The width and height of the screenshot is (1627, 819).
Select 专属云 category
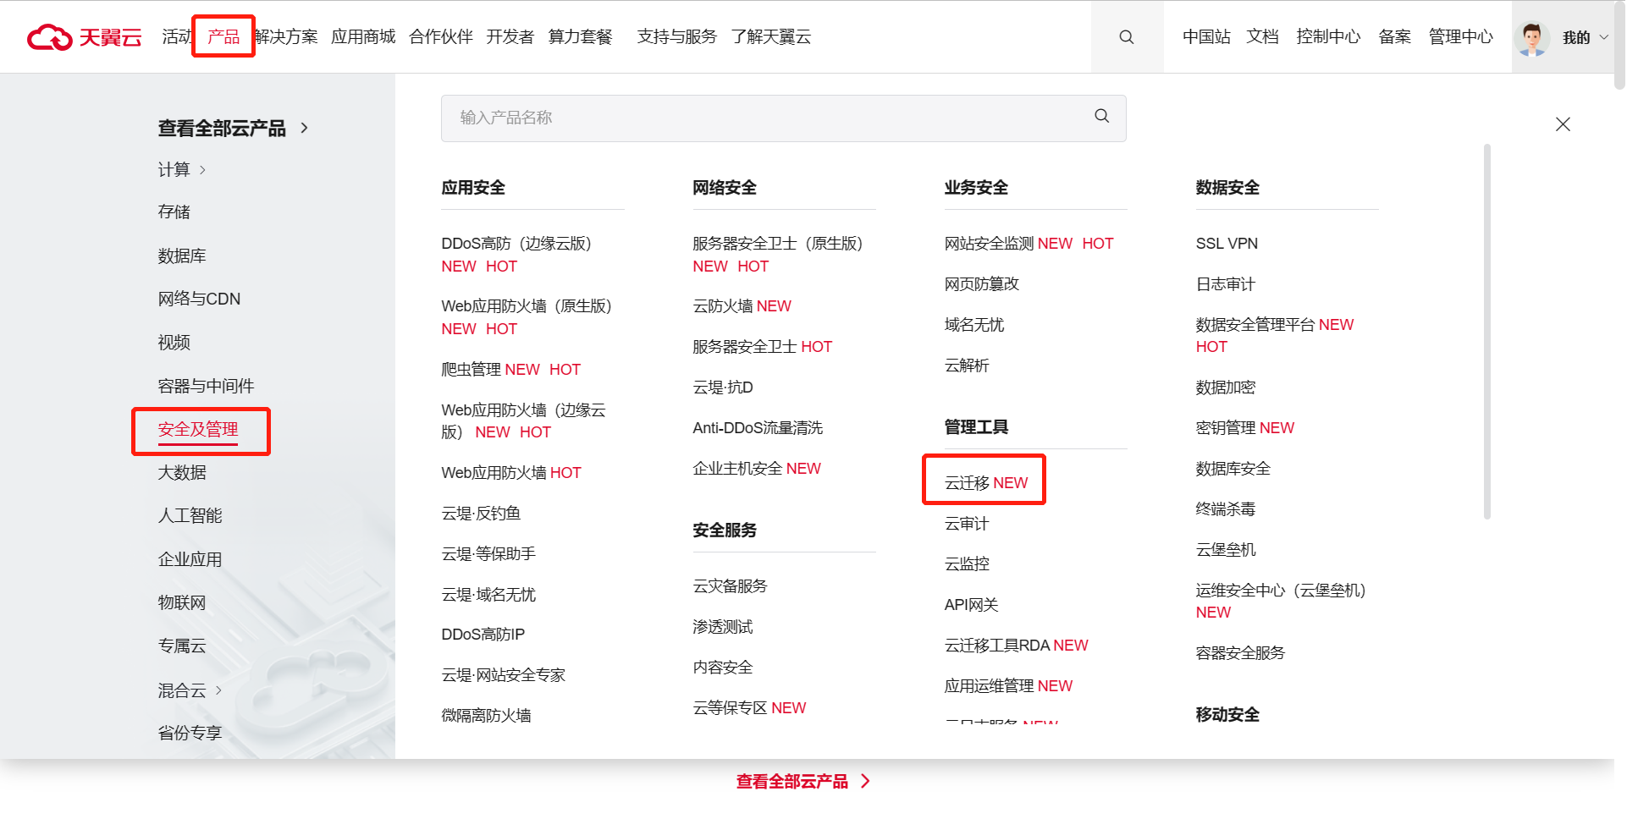pyautogui.click(x=182, y=646)
